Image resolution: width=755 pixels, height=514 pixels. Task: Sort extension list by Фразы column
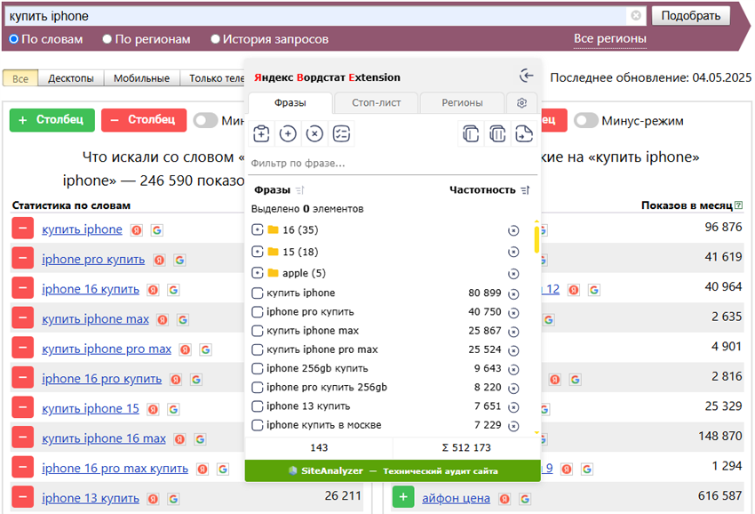(x=300, y=190)
